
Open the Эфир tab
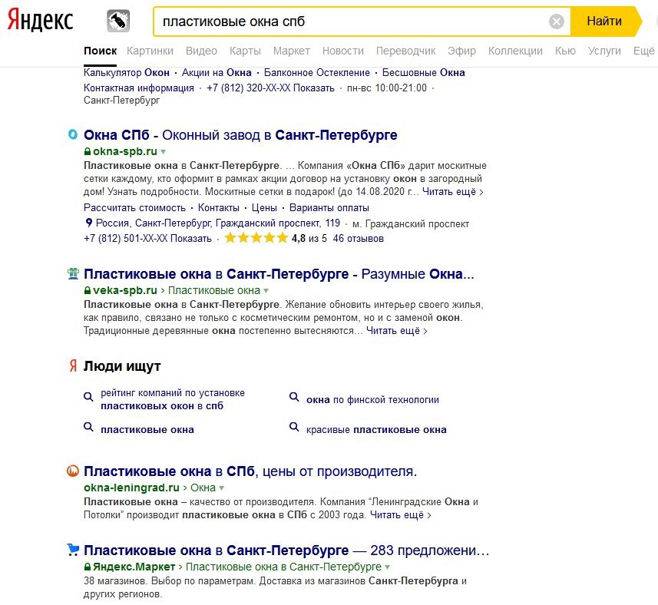[461, 51]
